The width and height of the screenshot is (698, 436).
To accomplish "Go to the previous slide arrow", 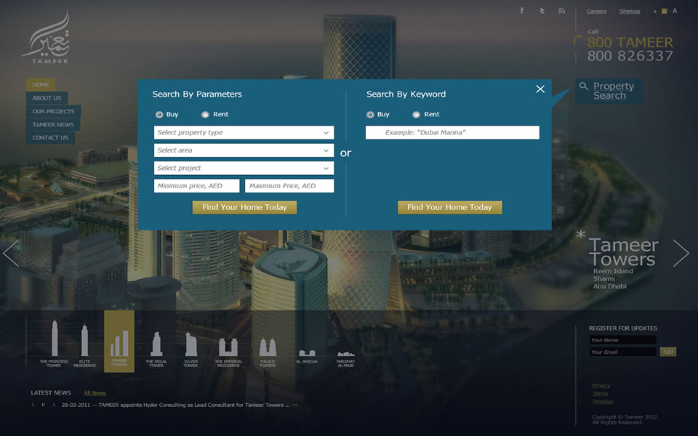I will (11, 253).
